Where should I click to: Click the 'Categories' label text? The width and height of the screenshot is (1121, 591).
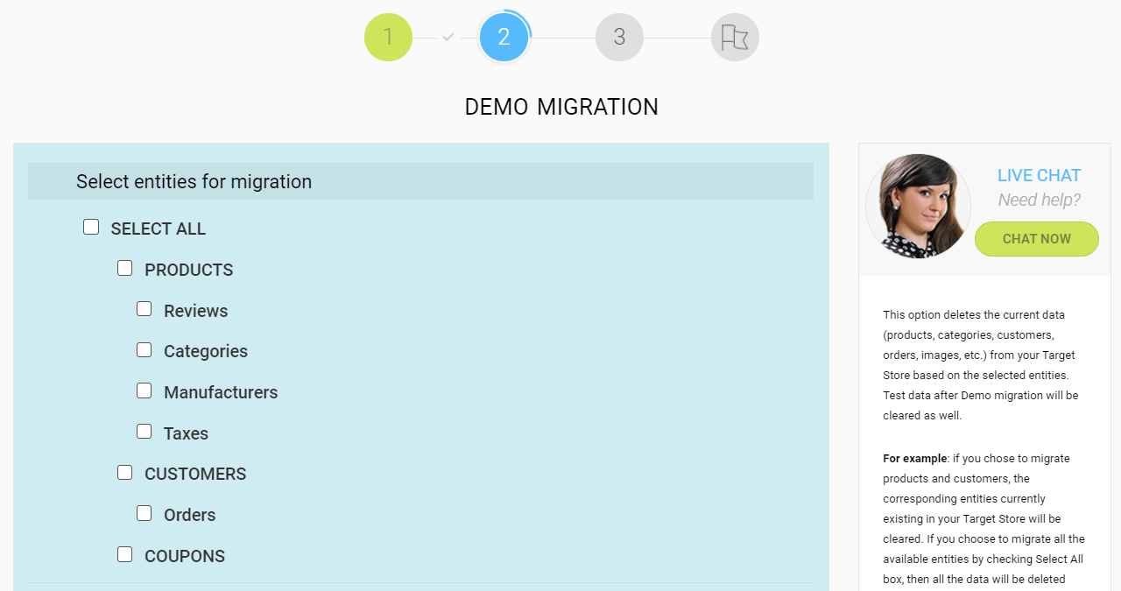[206, 351]
